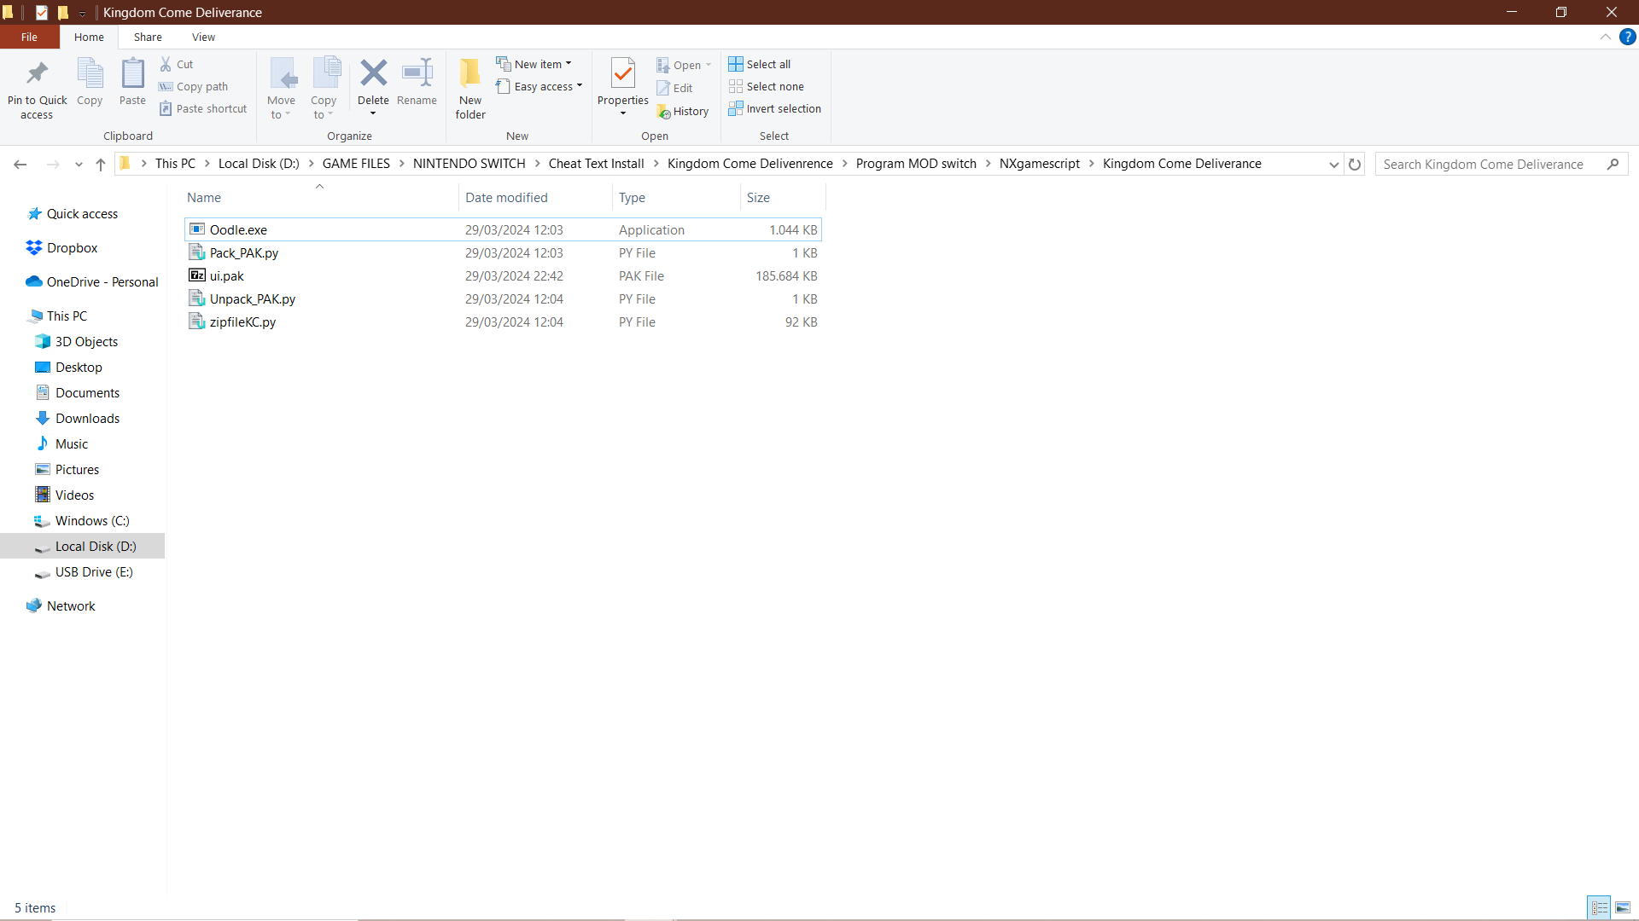
Task: Click the search magnifier icon
Action: 1613,164
